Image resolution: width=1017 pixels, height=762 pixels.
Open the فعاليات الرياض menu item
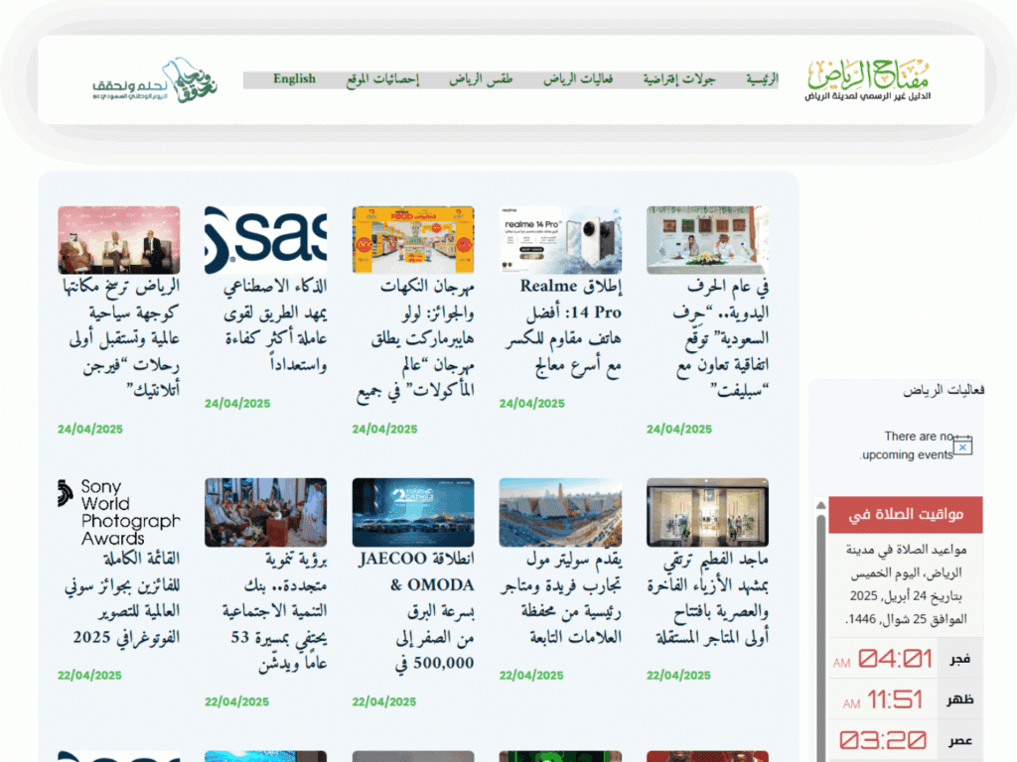579,78
